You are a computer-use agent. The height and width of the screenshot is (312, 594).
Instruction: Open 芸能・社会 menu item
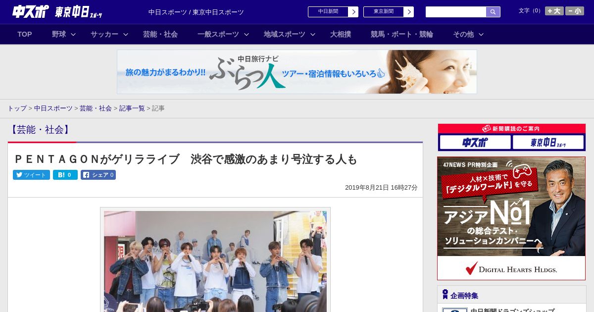[160, 34]
